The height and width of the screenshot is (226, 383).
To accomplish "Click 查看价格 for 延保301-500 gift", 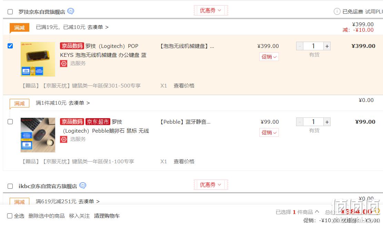I will [x=184, y=86].
